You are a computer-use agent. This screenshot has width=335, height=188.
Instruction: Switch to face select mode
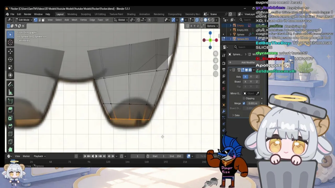(43, 20)
